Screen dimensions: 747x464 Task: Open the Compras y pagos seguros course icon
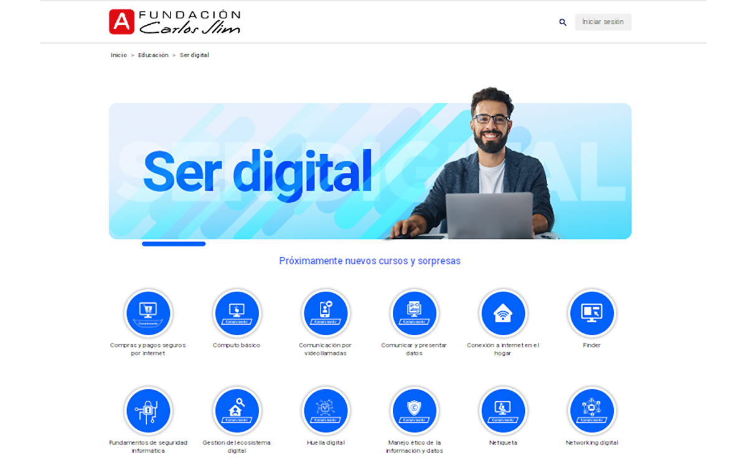click(148, 313)
